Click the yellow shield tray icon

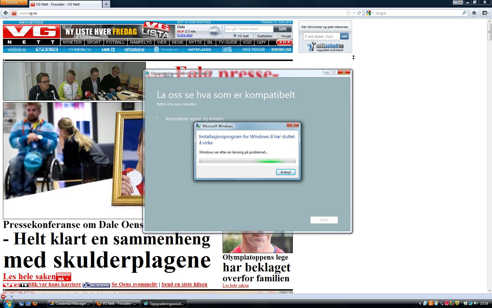point(457,303)
